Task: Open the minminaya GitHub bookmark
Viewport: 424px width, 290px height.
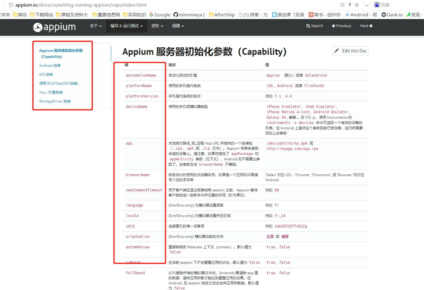Action: click(189, 14)
